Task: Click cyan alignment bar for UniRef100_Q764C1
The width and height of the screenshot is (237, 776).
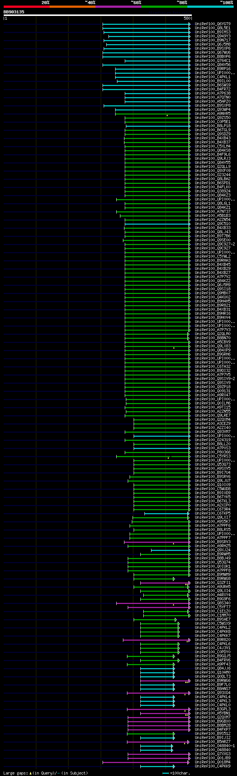Action: (157, 61)
